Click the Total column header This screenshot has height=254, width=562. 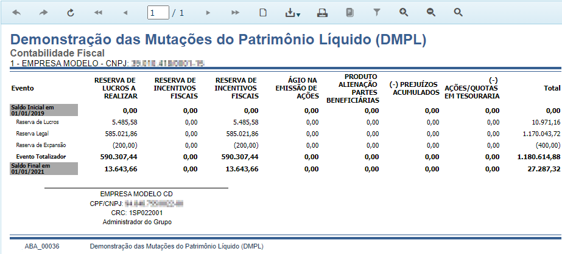click(x=552, y=88)
